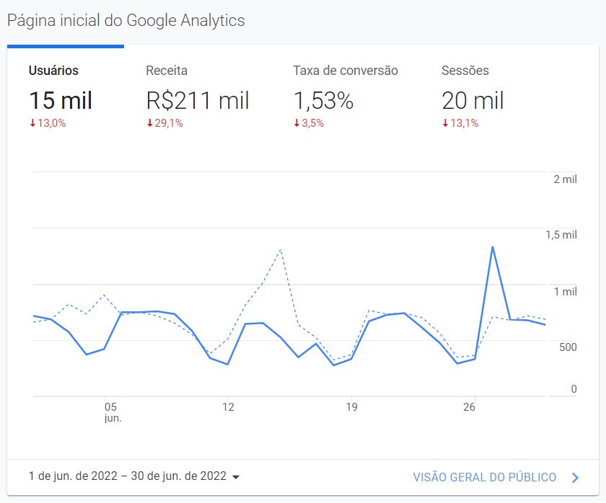This screenshot has height=503, width=606.
Task: Click the red decline arrow under Usuários
Action: point(30,123)
